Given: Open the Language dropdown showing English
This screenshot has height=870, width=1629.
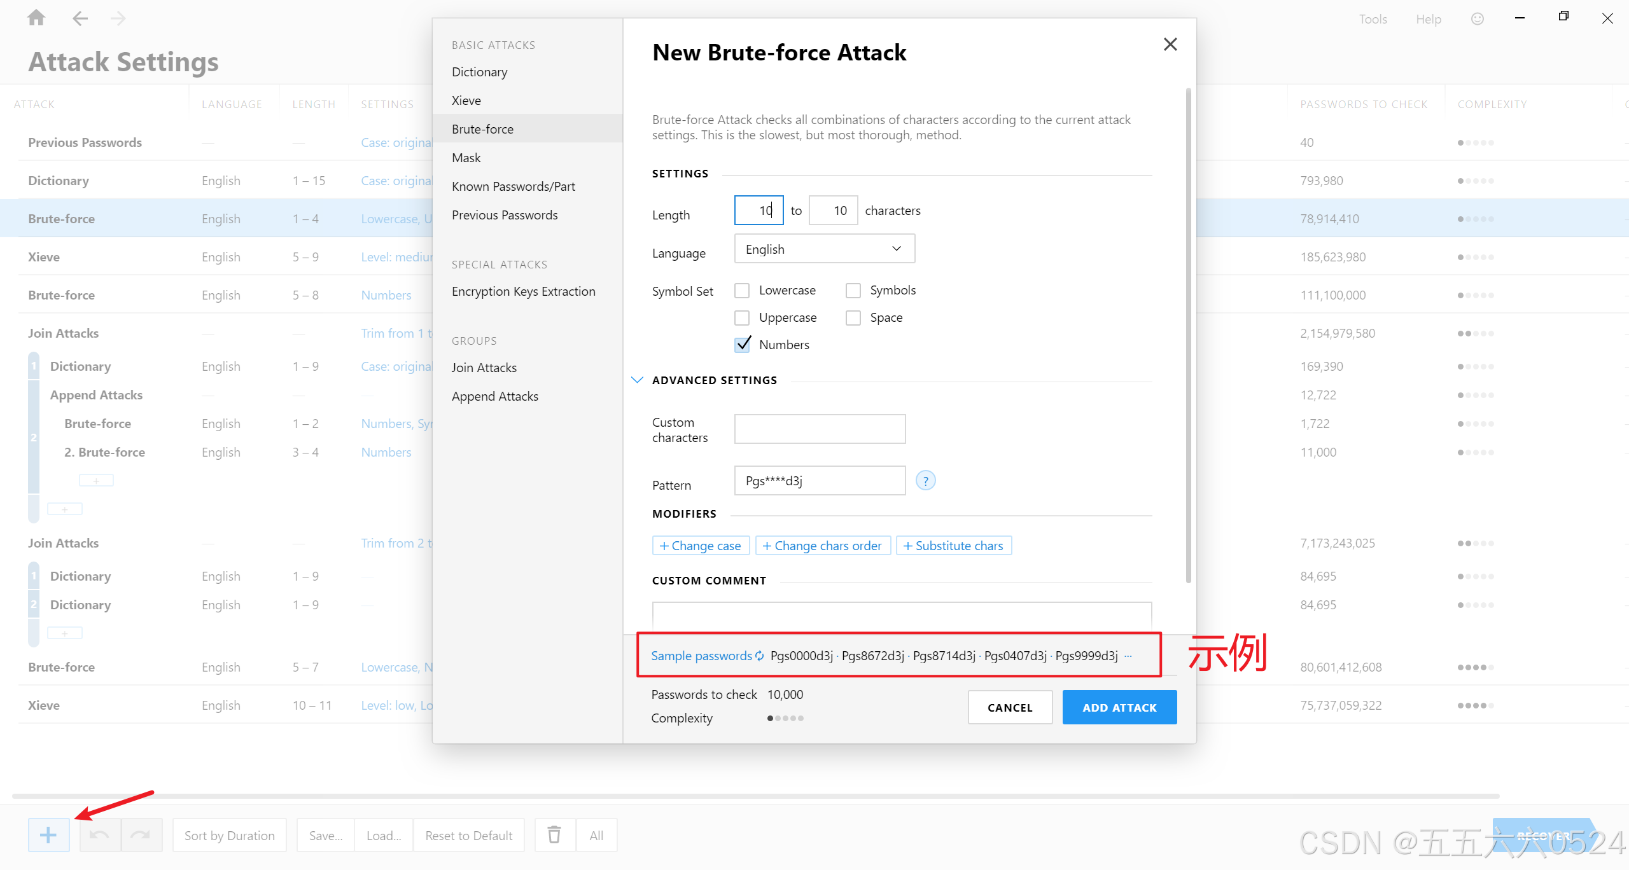Looking at the screenshot, I should tap(824, 249).
